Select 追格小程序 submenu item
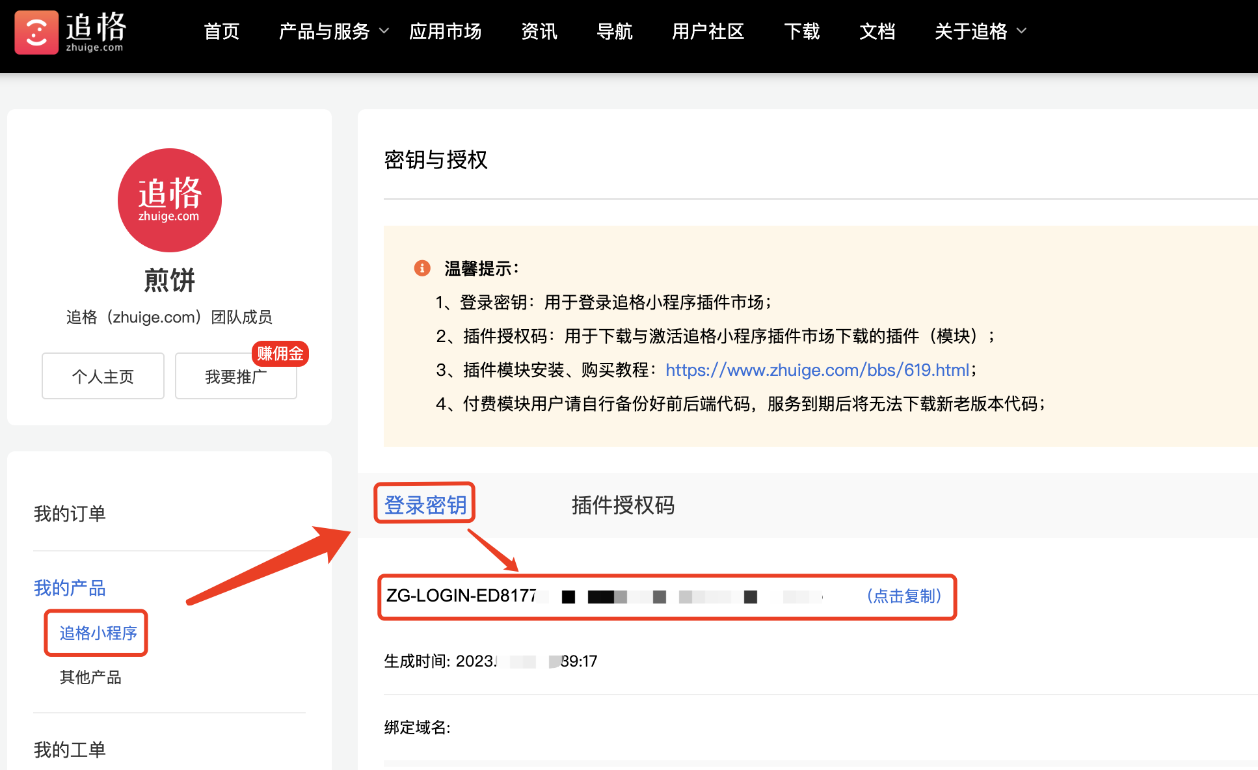The width and height of the screenshot is (1258, 770). tap(98, 633)
